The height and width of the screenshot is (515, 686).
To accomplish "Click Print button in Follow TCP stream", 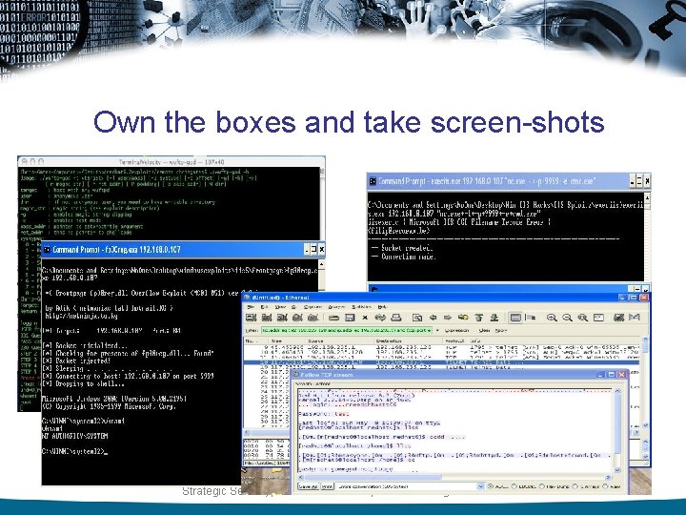I will [x=327, y=486].
